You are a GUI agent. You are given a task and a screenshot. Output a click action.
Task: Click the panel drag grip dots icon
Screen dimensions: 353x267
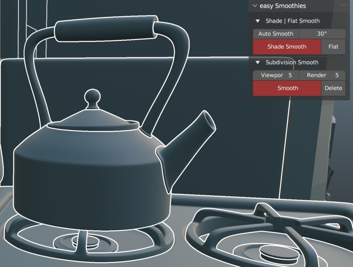point(344,6)
